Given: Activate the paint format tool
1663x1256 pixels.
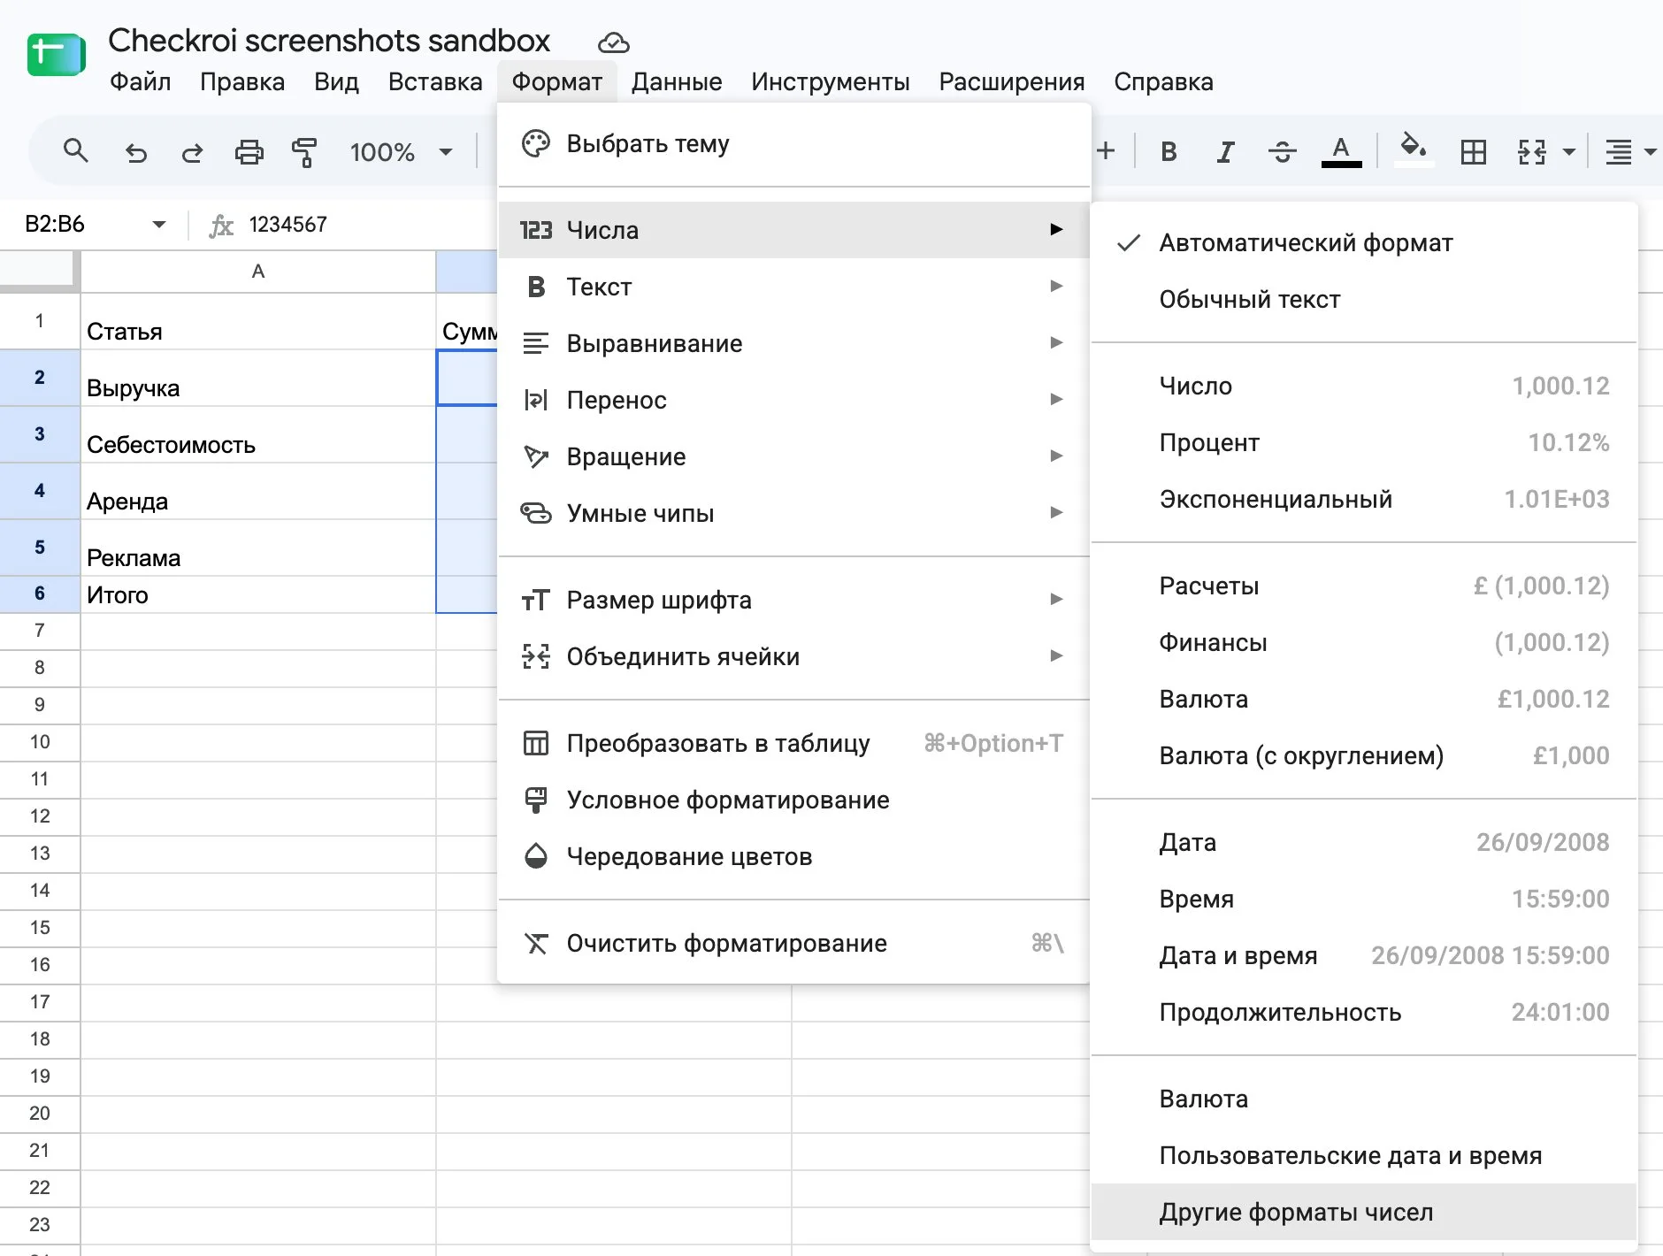Looking at the screenshot, I should [x=304, y=152].
